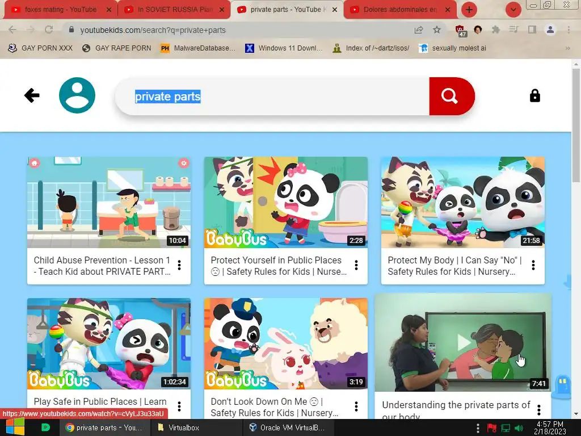Open the 21:58 panda beach thumbnail

pyautogui.click(x=463, y=202)
